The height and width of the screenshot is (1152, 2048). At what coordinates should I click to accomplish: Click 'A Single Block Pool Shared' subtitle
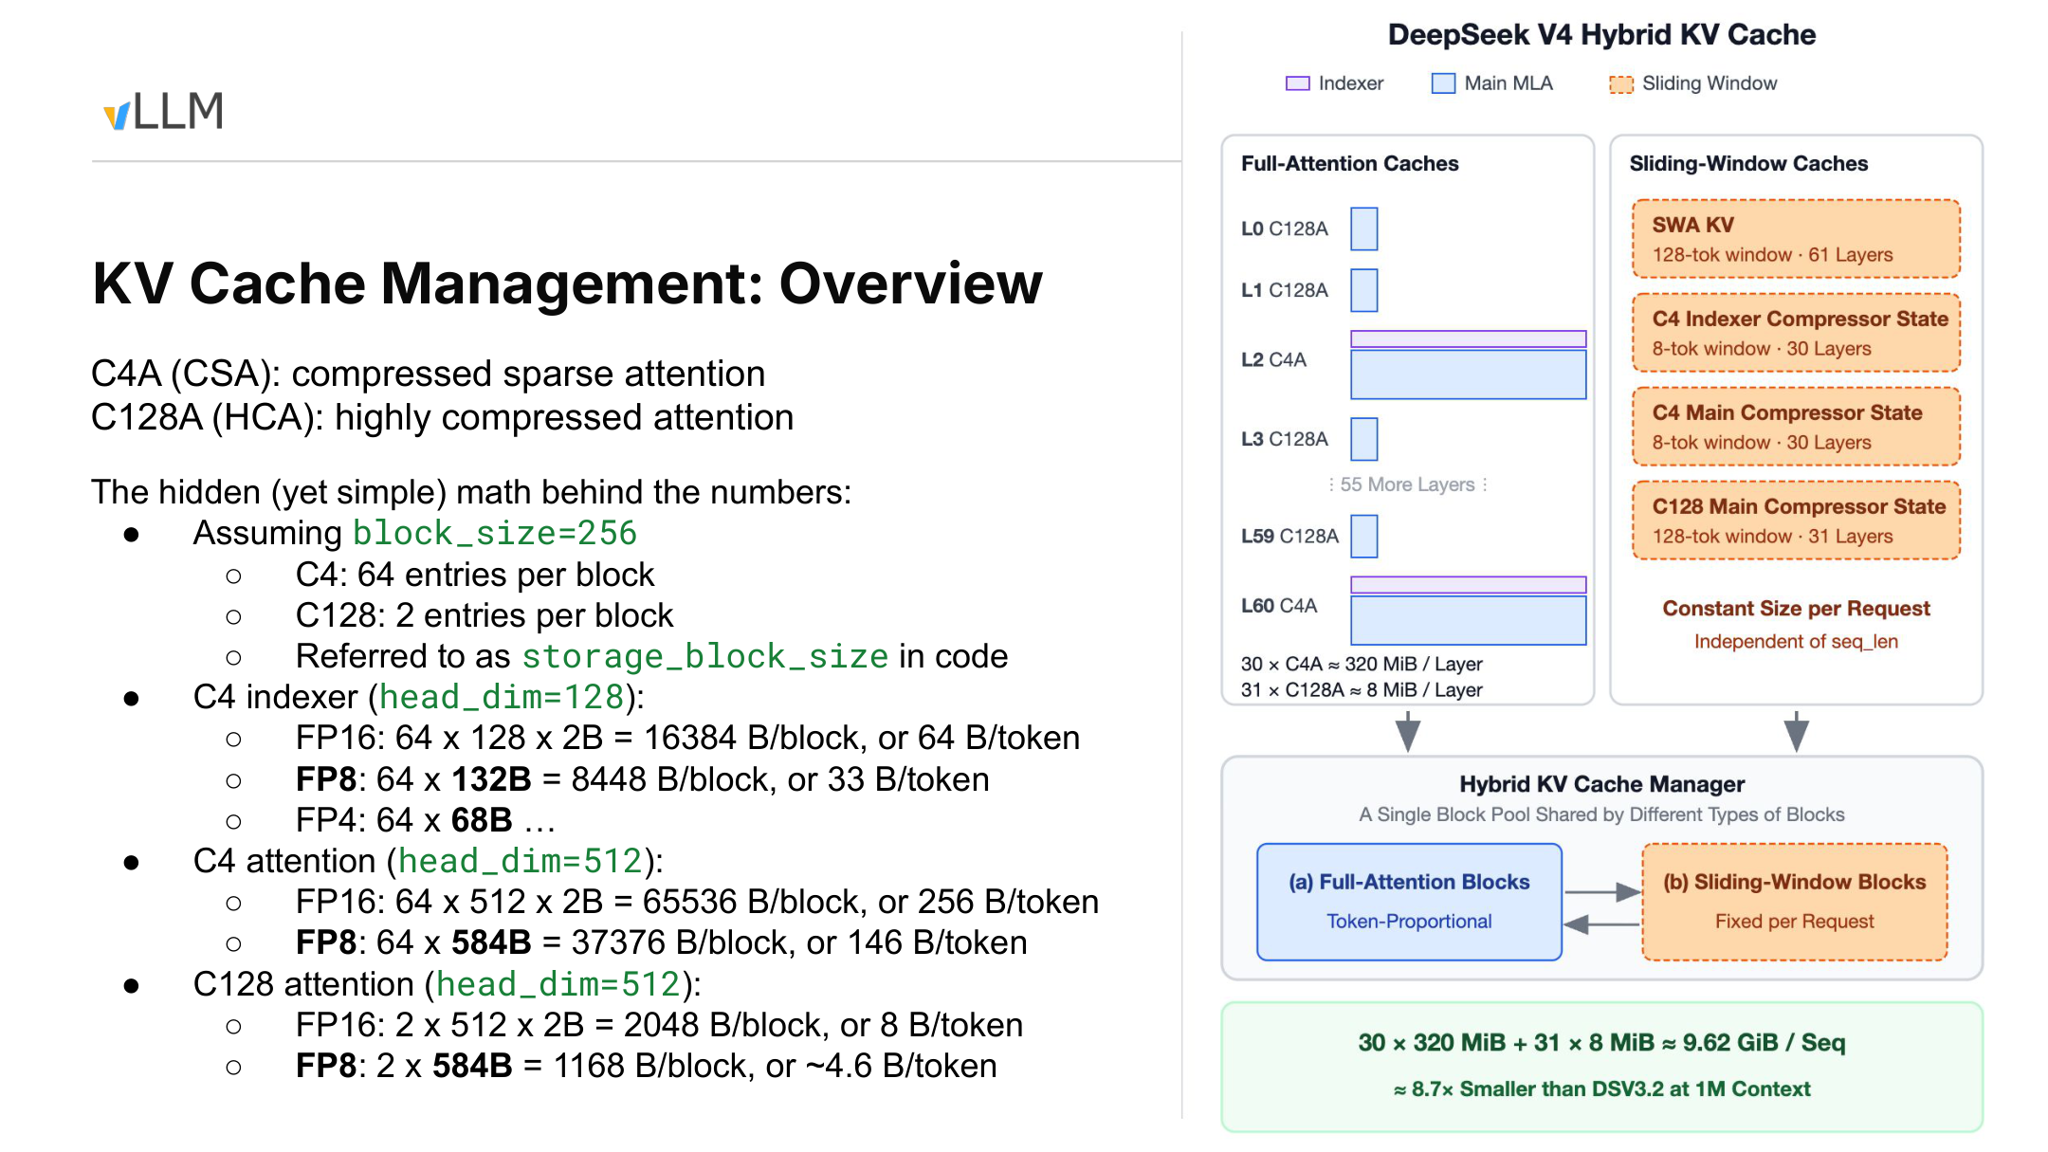tap(1601, 814)
